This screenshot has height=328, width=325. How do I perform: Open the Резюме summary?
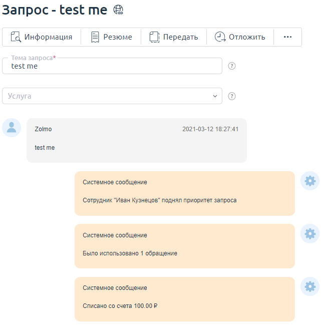(111, 37)
